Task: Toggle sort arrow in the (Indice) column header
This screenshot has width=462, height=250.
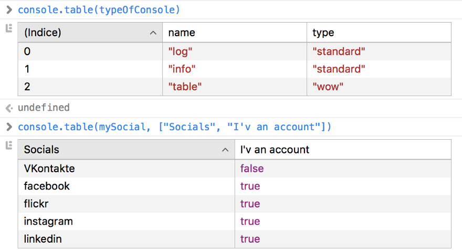Action: click(153, 33)
